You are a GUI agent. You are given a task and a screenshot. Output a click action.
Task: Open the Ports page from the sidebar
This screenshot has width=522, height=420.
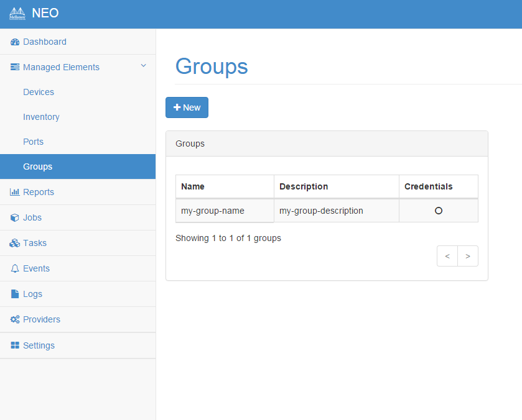coord(33,142)
